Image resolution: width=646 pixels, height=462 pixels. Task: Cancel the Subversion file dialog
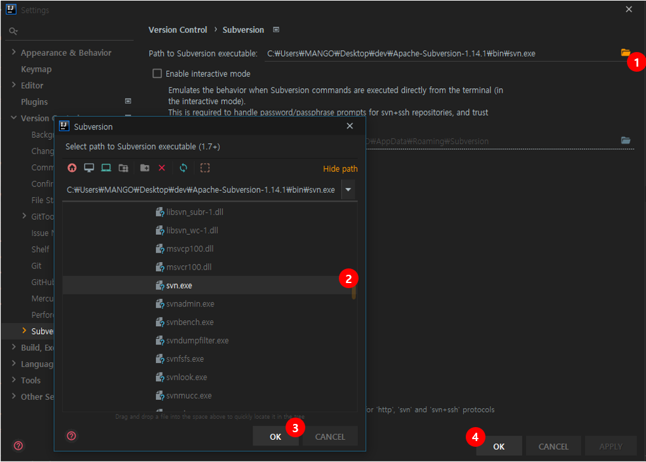point(330,436)
